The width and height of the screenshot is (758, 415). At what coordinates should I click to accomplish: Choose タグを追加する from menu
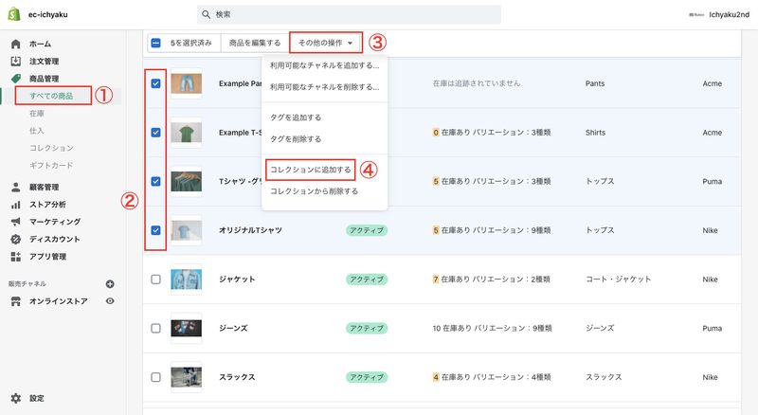[296, 117]
